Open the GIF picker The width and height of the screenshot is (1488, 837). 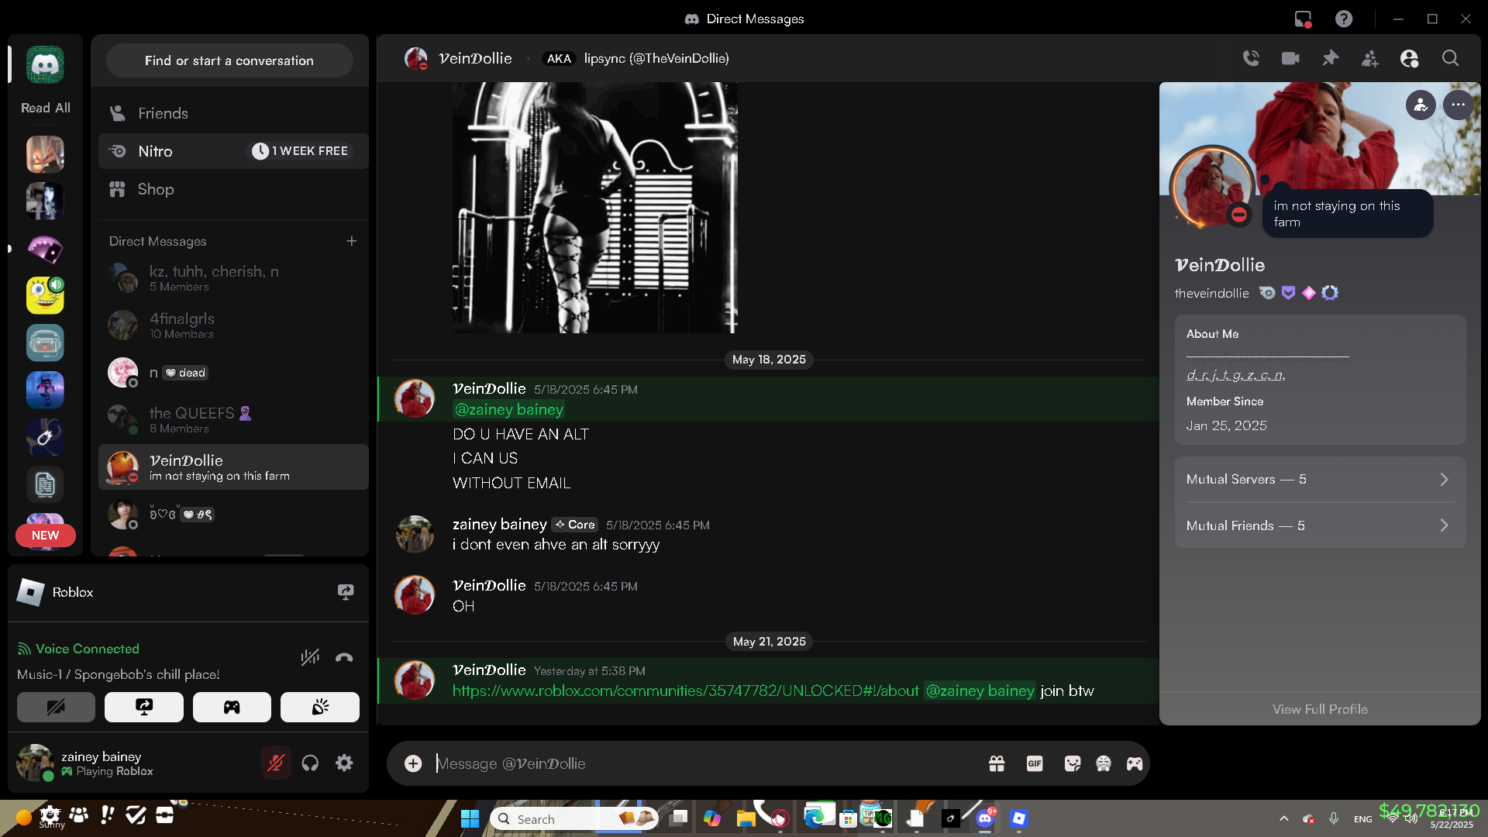tap(1035, 763)
